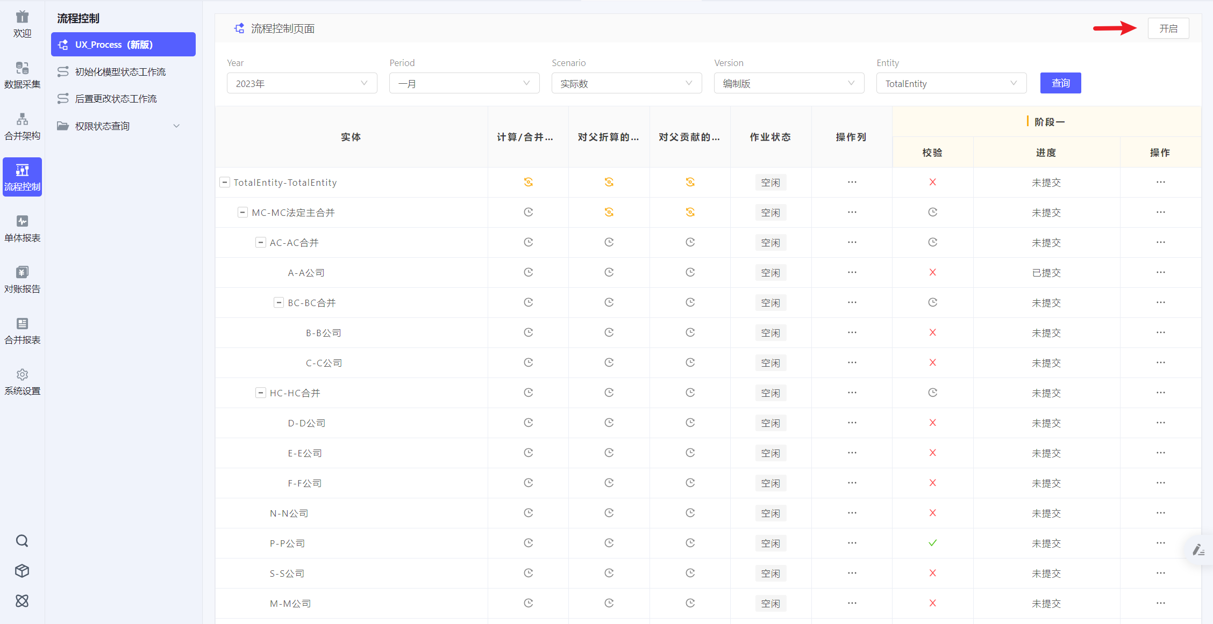Collapse the TotalEntity-TotalEntity tree node
The image size is (1213, 624).
(225, 183)
